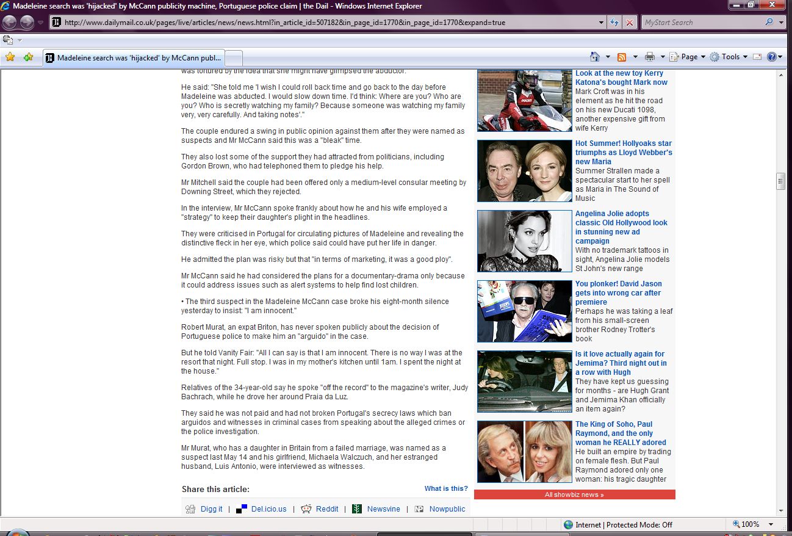792x536 pixels.
Task: Click the Refresh page icon
Action: point(615,23)
